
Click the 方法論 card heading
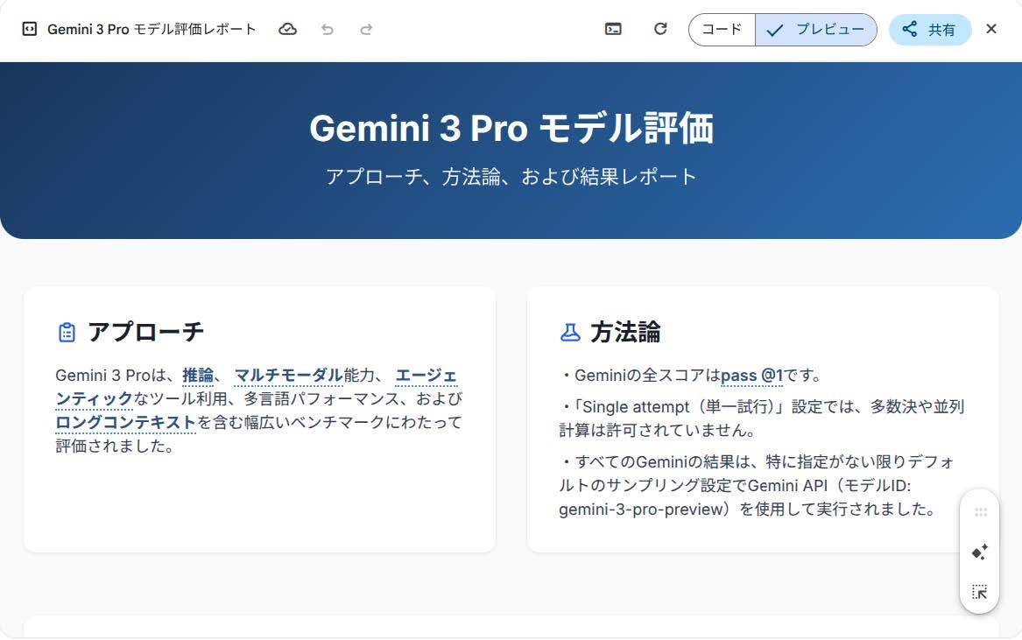pos(625,332)
